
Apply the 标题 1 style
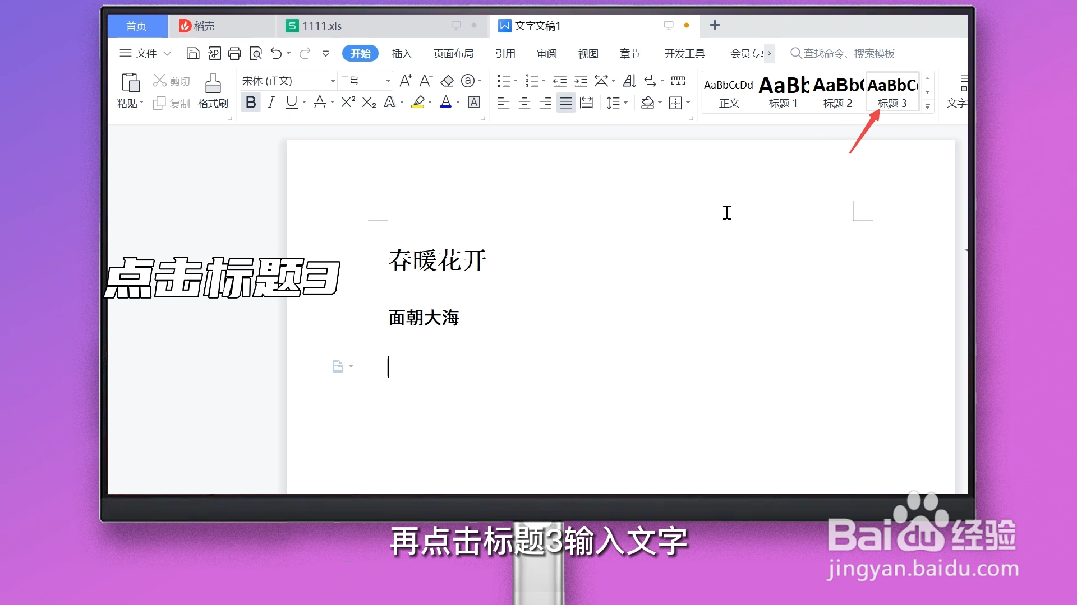pos(783,92)
